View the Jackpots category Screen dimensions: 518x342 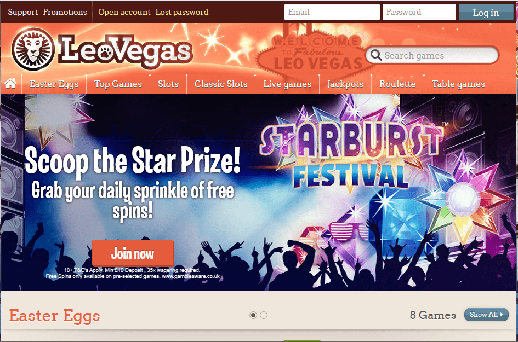pos(345,84)
